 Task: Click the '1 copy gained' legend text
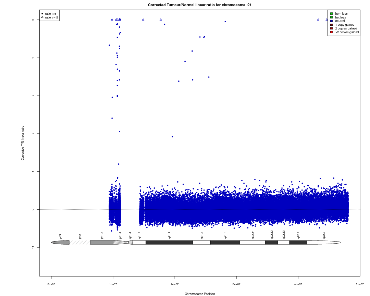pyautogui.click(x=345, y=25)
